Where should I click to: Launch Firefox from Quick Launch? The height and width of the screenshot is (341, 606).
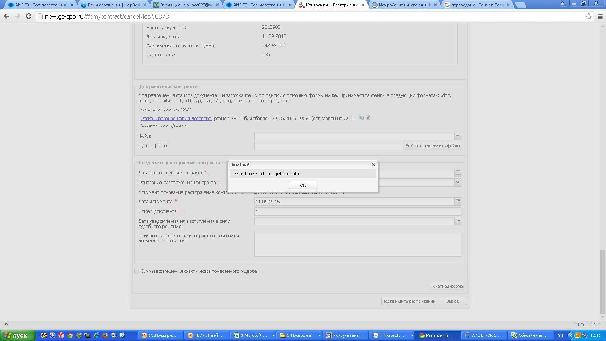click(x=105, y=335)
